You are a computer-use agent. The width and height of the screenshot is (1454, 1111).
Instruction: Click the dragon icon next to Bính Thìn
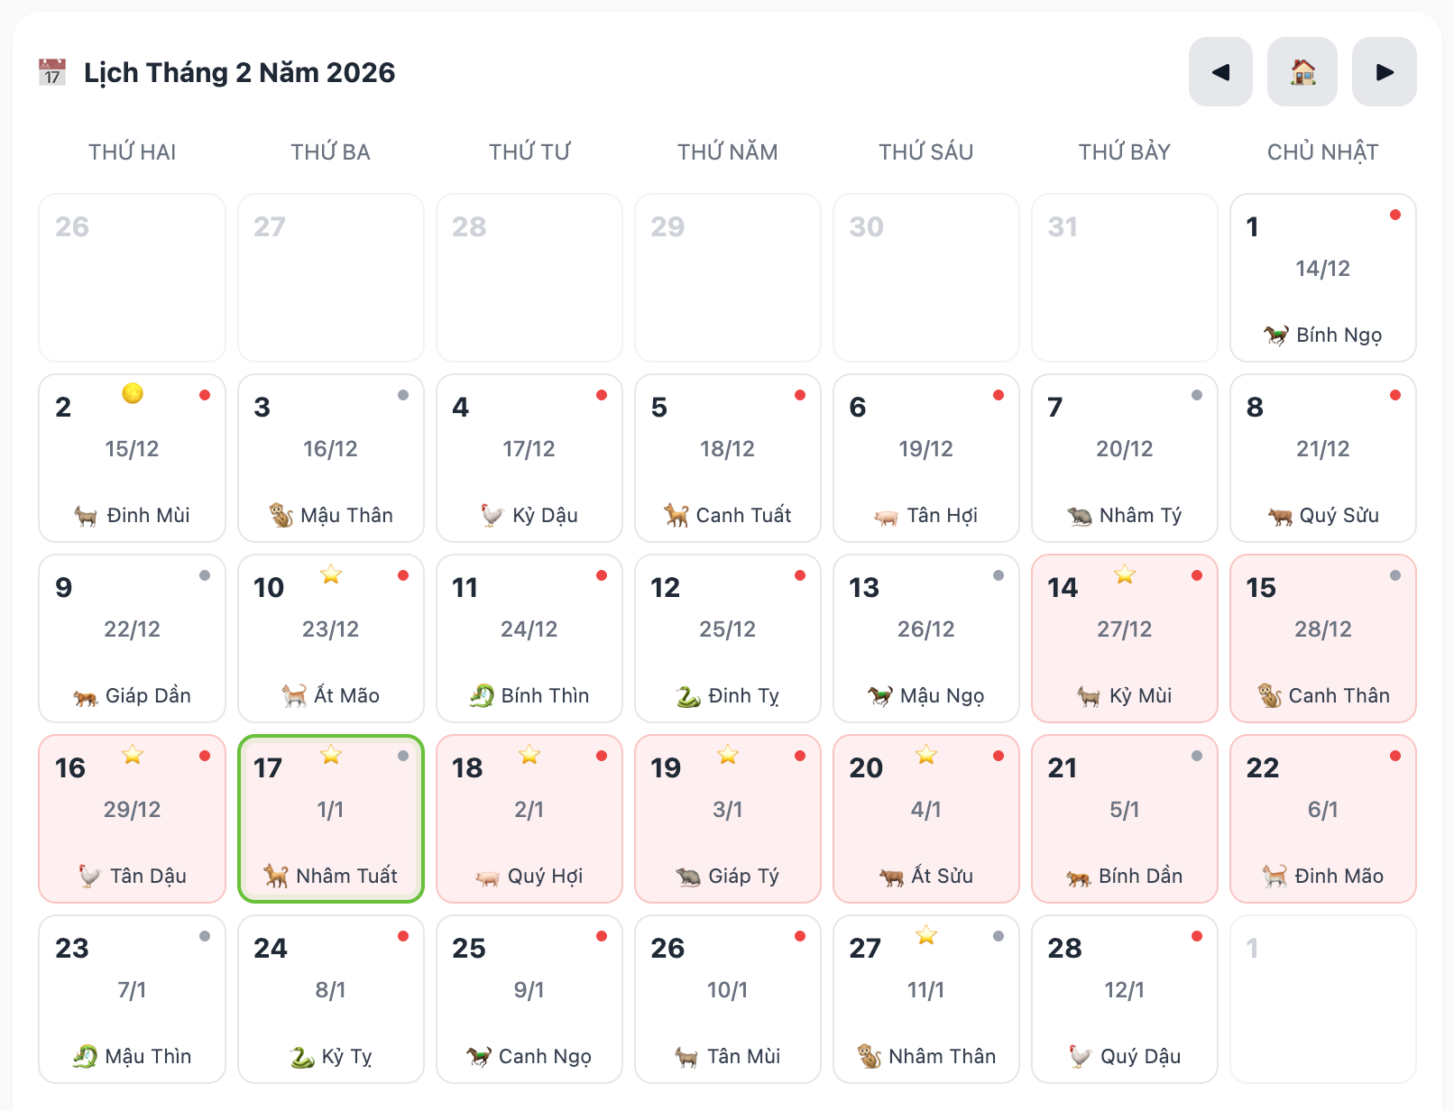482,696
